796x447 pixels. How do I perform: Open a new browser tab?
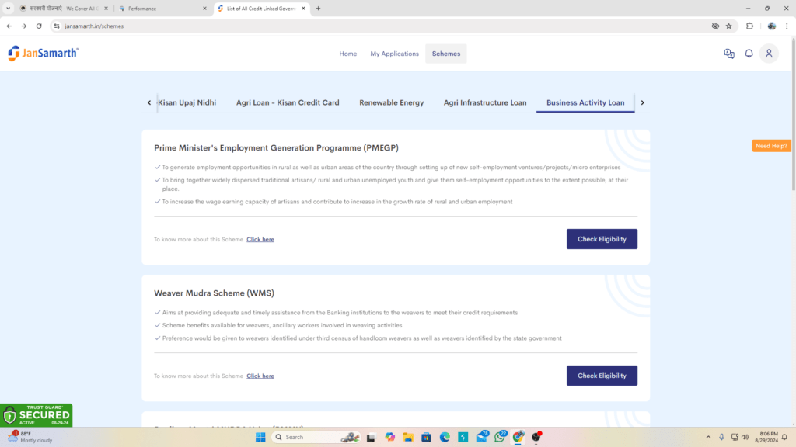(318, 8)
